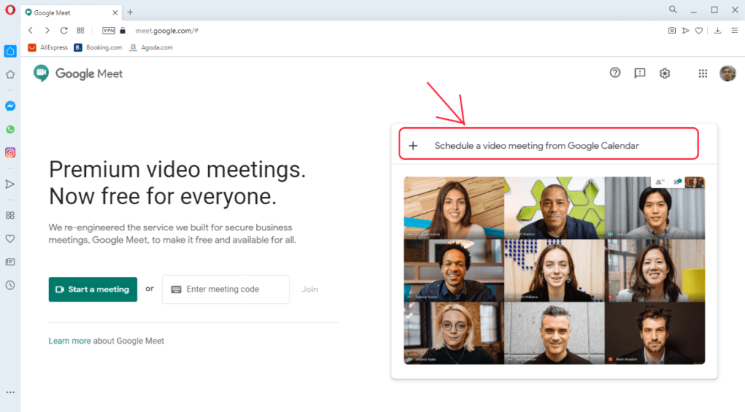Open the Agoda.com bookmark
745x412 pixels.
151,47
